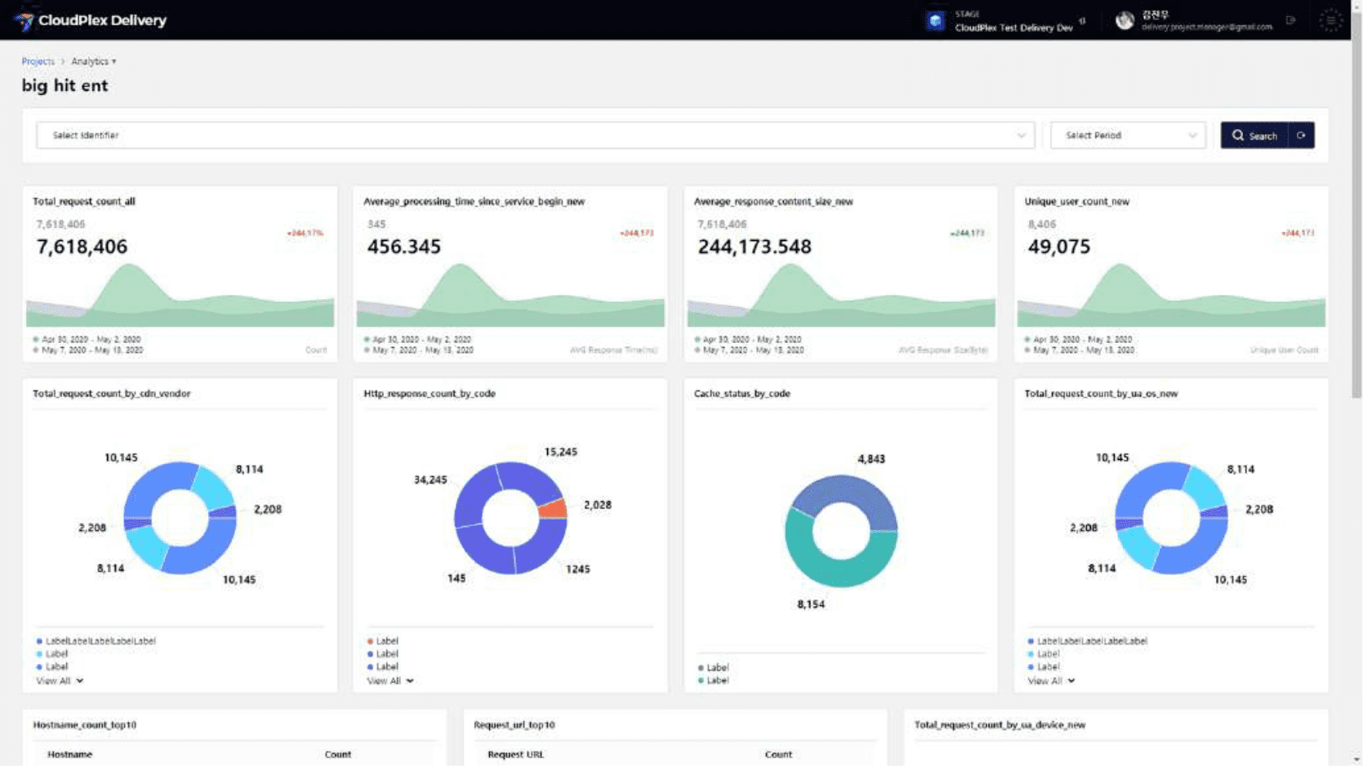The height and width of the screenshot is (767, 1363).
Task: Click the 15,245 value on Http_response chart
Action: click(x=560, y=452)
